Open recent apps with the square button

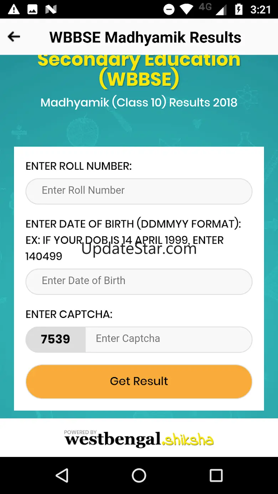coord(216,475)
